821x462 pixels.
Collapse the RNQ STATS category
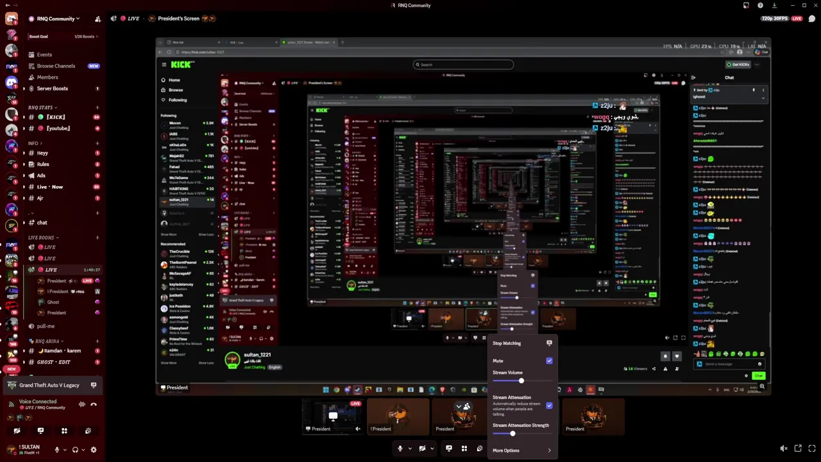point(42,107)
